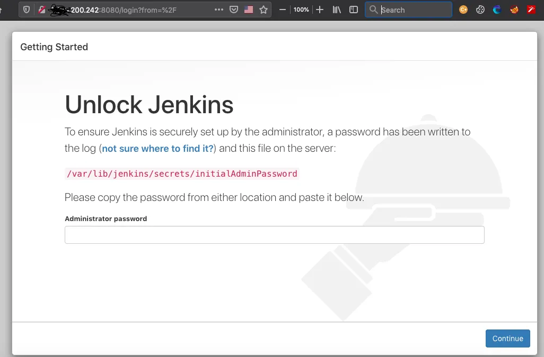Bookmark this page with the star icon
Screen dimensions: 544x357
point(264,10)
